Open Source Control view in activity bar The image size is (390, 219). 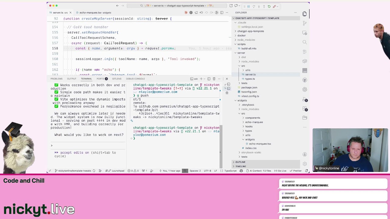[305, 23]
